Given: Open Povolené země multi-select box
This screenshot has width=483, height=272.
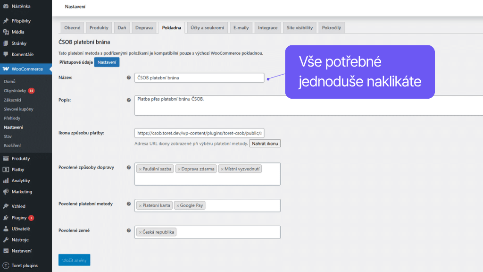Looking at the screenshot, I should coord(208,232).
